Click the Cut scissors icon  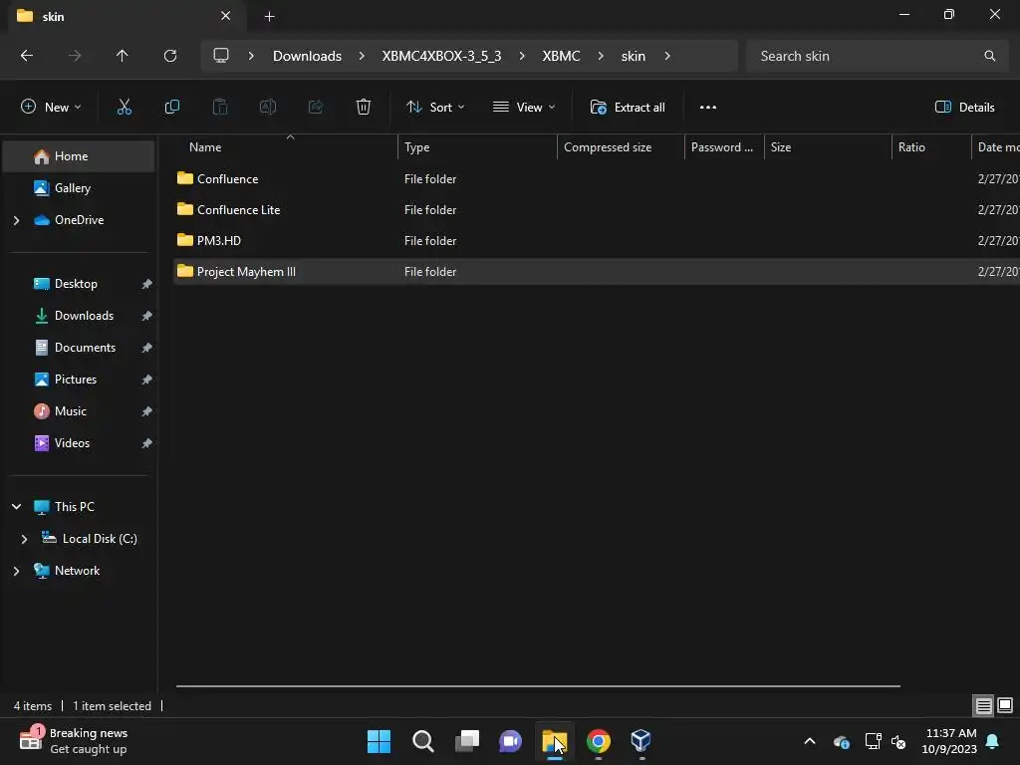coord(124,108)
